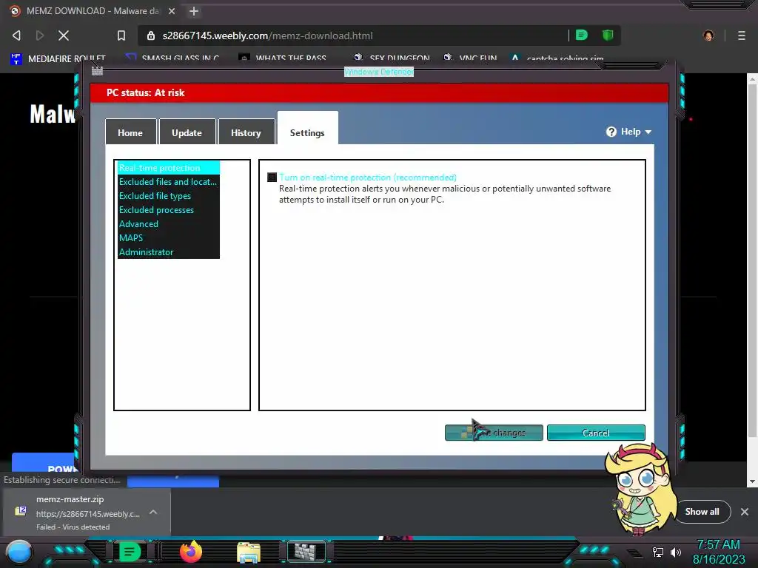
Task: Select Real-time protection settings category
Action: [169, 168]
